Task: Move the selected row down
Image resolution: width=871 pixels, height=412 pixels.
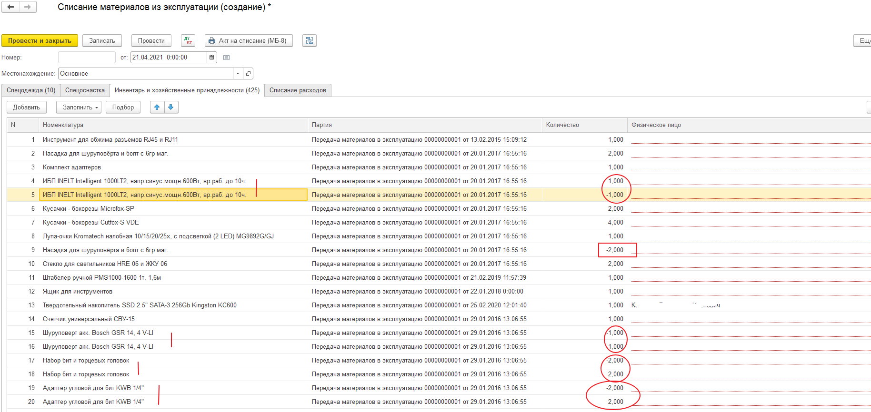Action: point(171,107)
